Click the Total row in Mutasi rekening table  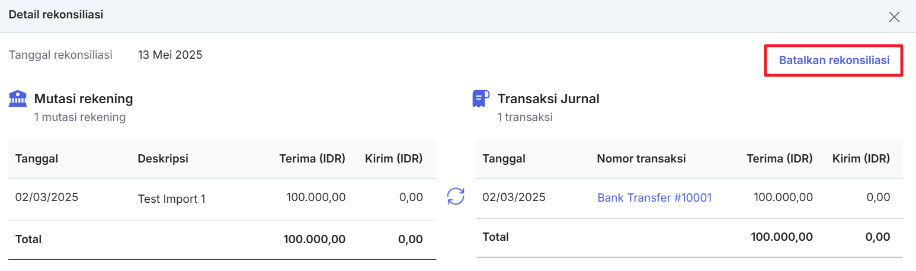(x=222, y=240)
